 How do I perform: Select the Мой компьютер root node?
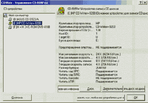pos(19,15)
